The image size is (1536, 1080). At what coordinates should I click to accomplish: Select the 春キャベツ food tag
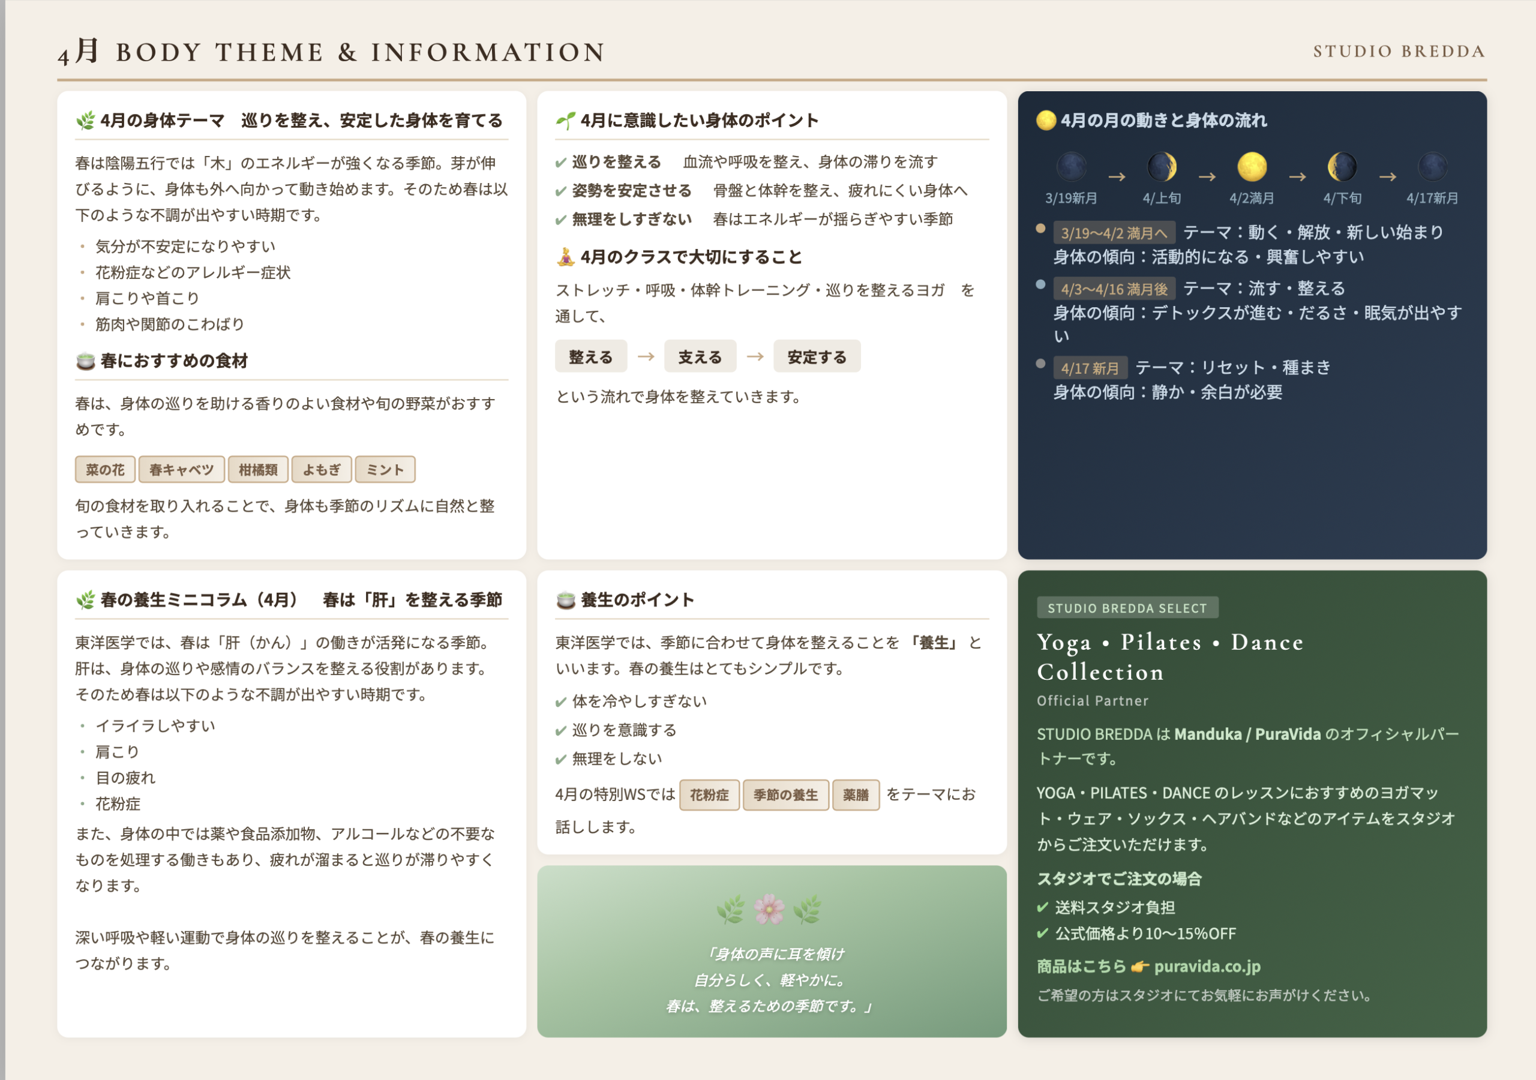tap(181, 470)
